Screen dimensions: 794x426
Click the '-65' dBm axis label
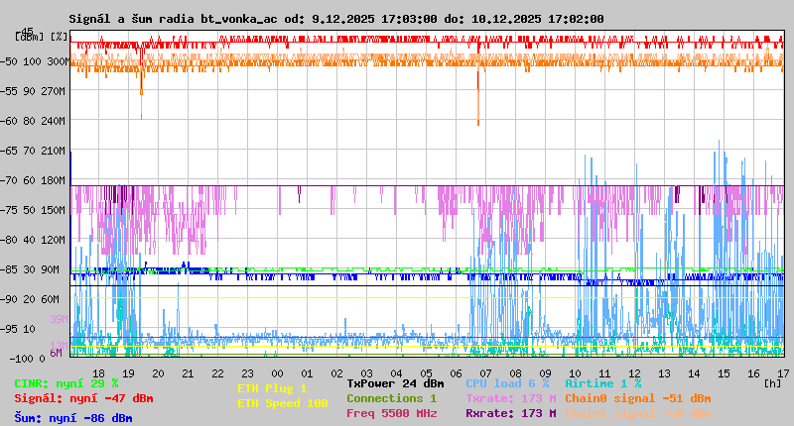coord(9,152)
